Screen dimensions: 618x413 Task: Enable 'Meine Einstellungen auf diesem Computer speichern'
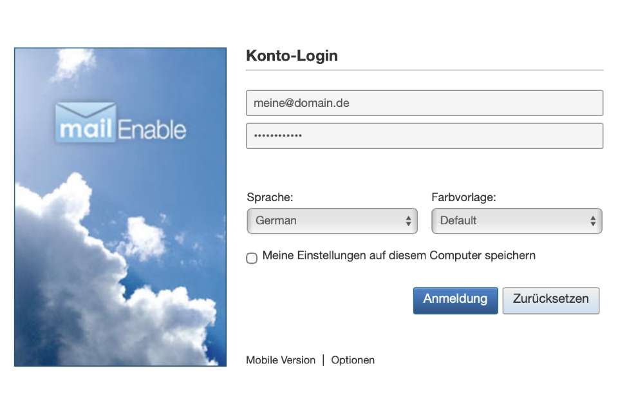tap(251, 258)
